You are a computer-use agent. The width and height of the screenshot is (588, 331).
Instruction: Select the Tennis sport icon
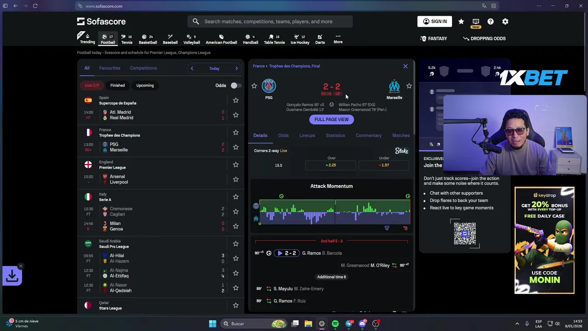pyautogui.click(x=127, y=39)
